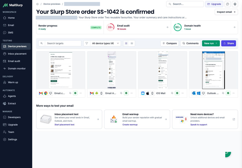Open Extract in sidebar

coord(16,104)
